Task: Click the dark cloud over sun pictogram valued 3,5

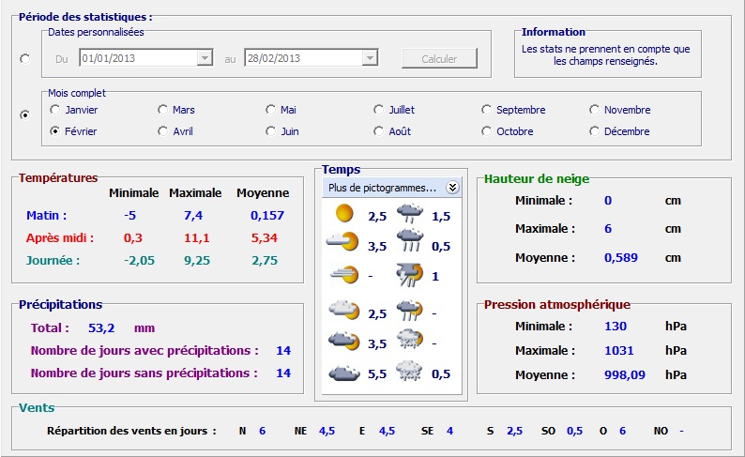Action: click(344, 340)
